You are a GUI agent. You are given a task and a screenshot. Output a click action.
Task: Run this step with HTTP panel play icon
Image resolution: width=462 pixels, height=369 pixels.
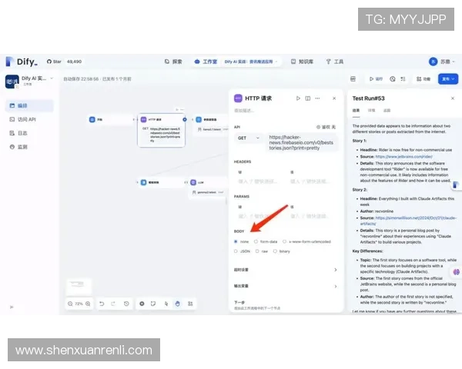pyautogui.click(x=298, y=98)
